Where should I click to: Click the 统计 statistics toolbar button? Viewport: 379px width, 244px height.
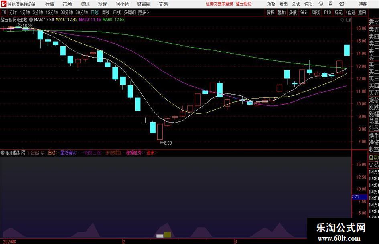coord(304,12)
